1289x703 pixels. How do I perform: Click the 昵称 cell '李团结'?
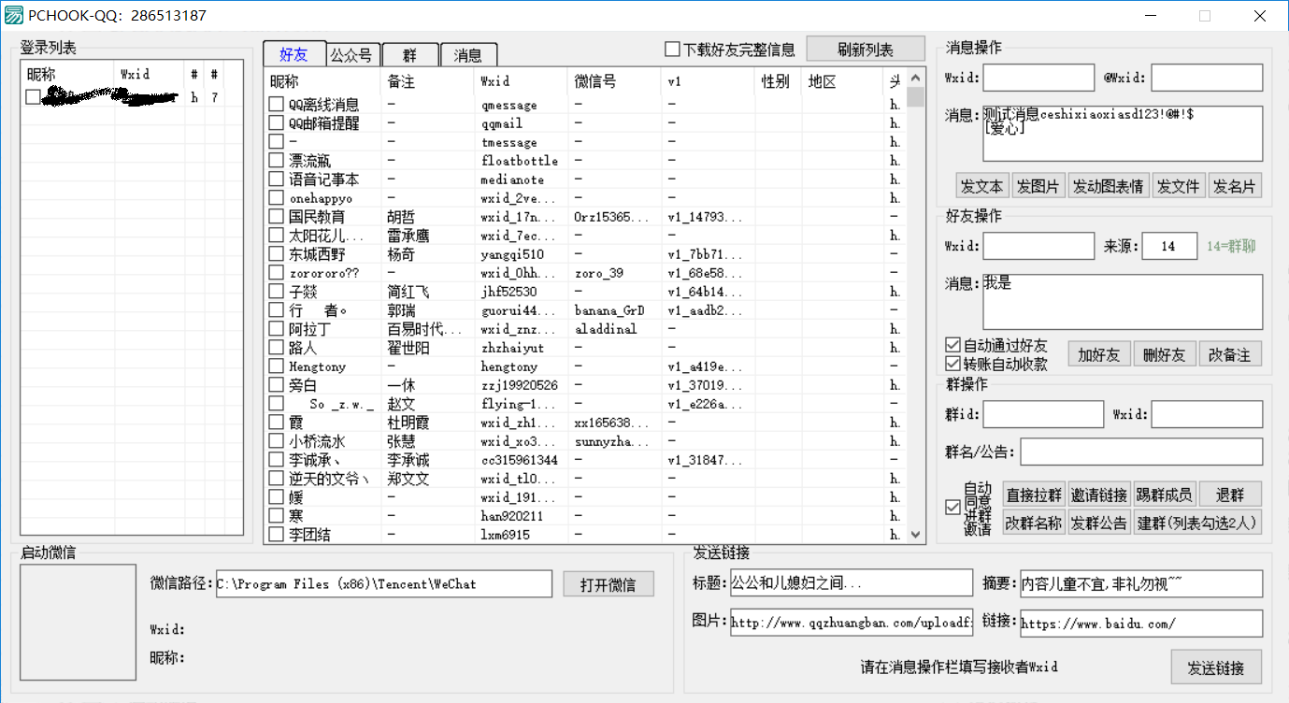[308, 535]
